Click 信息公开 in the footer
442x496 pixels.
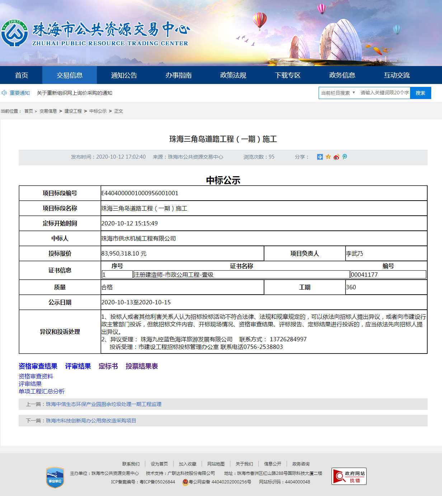point(273,464)
